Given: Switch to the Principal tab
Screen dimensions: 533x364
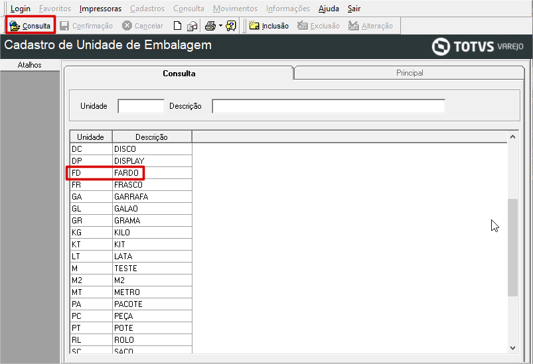Looking at the screenshot, I should click(410, 73).
